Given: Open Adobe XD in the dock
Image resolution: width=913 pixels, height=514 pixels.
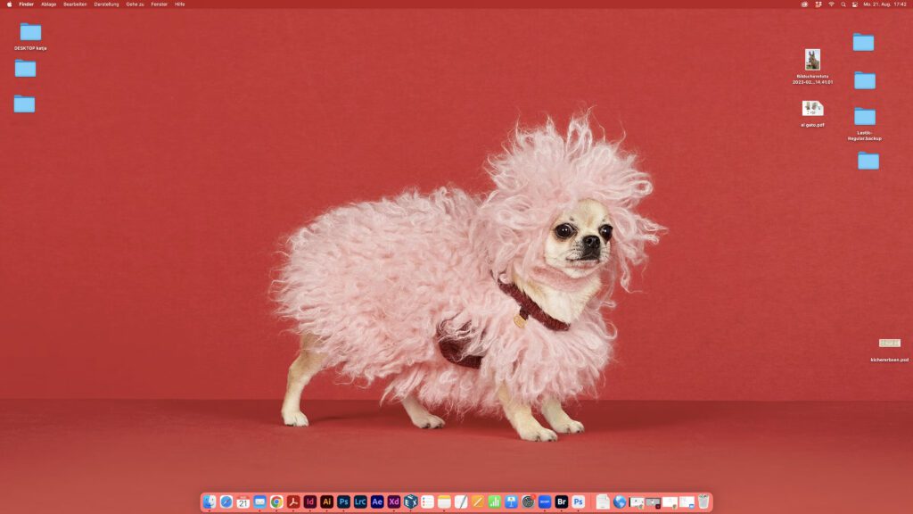Looking at the screenshot, I should click(394, 502).
